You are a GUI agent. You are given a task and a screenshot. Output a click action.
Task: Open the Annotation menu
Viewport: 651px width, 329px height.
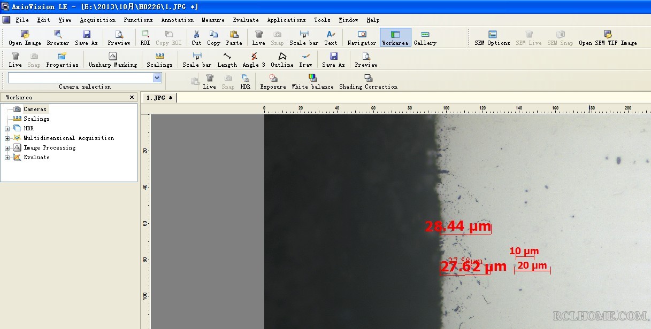177,20
